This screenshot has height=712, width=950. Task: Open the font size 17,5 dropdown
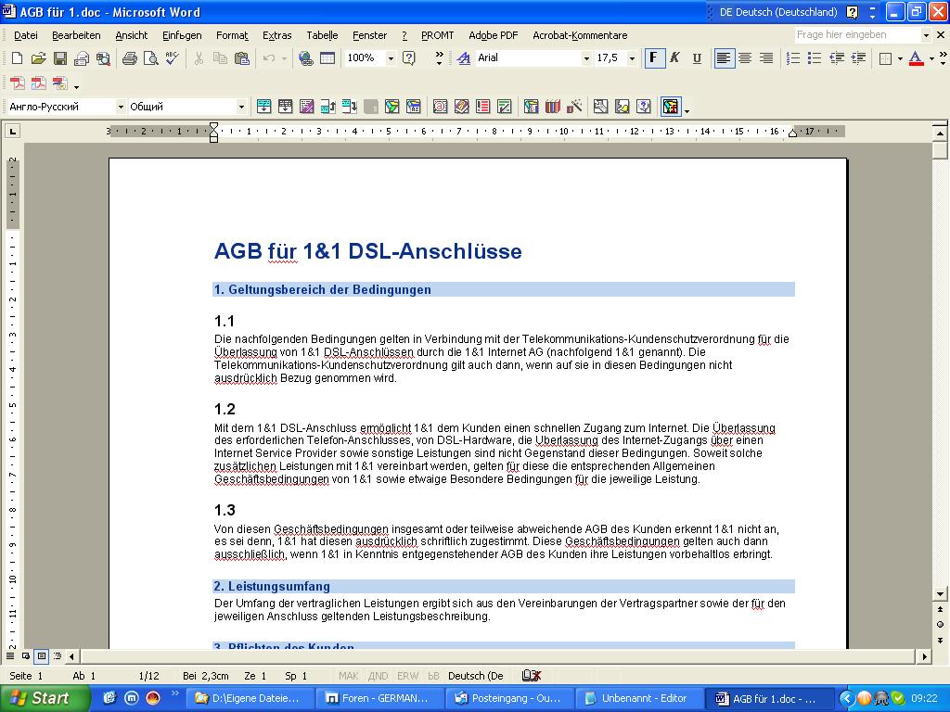point(632,58)
